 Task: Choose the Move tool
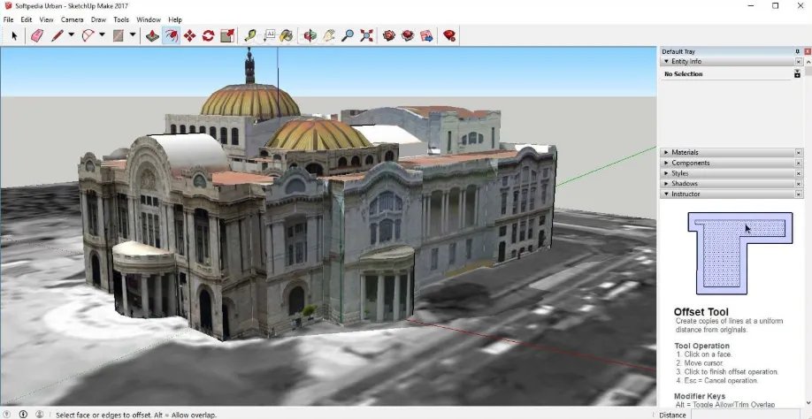coord(189,35)
